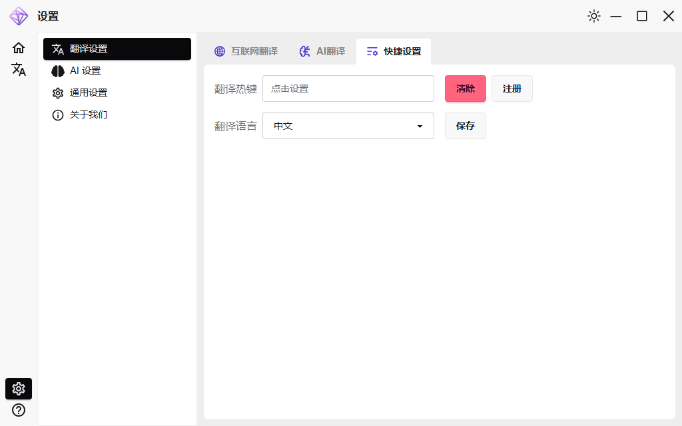Switch to the 快捷设置 tab
Viewport: 682px width, 426px height.
(x=394, y=51)
